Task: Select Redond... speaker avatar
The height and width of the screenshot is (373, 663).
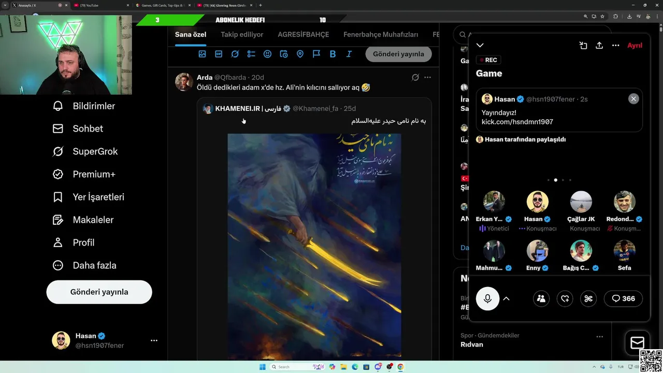Action: tap(625, 202)
